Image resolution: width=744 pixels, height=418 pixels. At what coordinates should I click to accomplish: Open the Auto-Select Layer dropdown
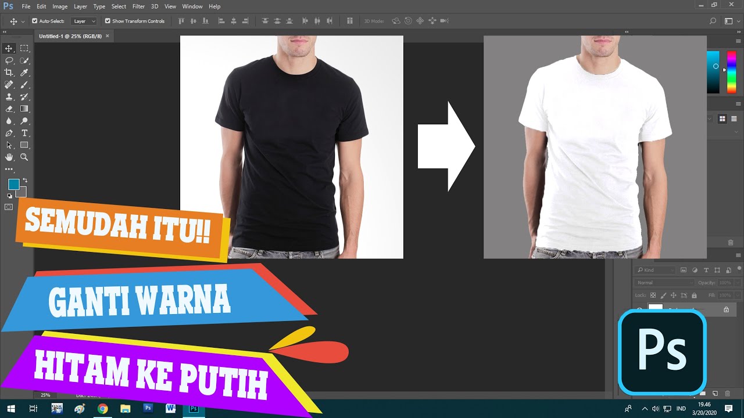coord(84,21)
